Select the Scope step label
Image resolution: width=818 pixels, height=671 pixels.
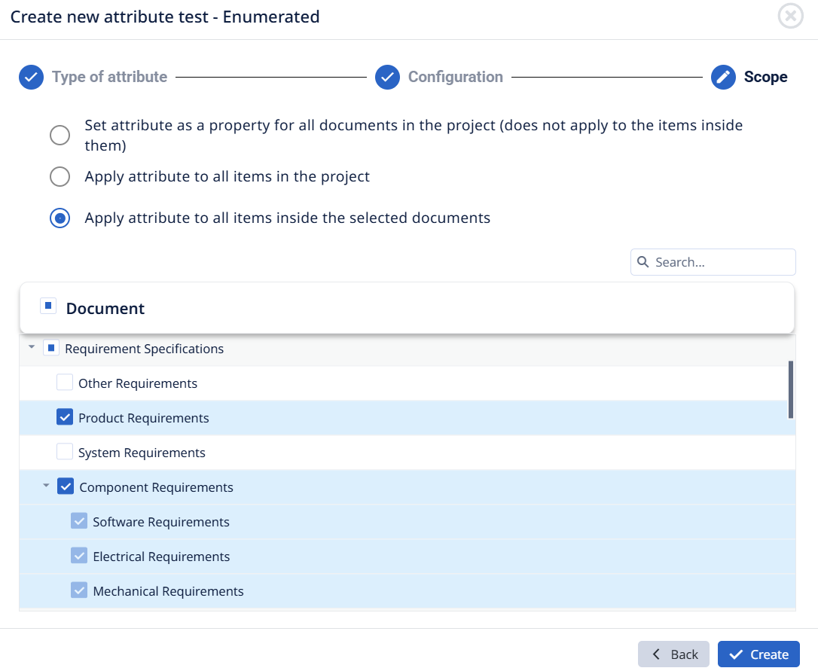[x=765, y=77]
